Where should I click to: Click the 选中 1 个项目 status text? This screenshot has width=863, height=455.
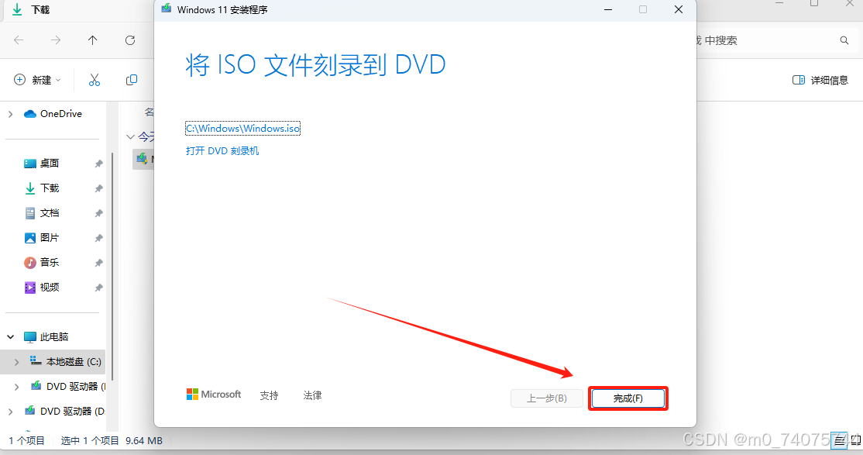point(90,441)
